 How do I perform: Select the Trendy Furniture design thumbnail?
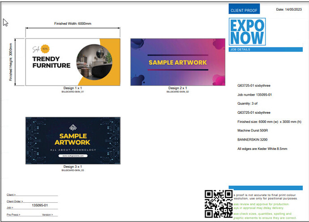[73, 62]
